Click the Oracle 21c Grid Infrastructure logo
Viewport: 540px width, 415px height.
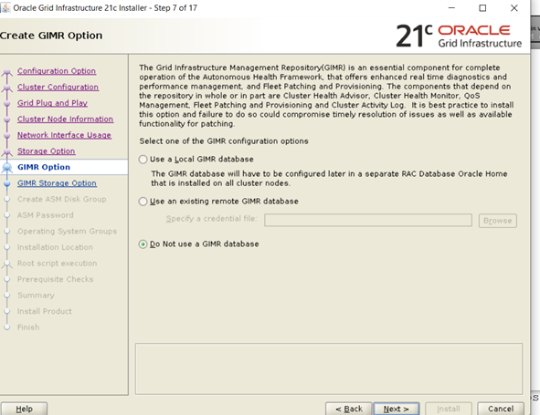[x=459, y=36]
